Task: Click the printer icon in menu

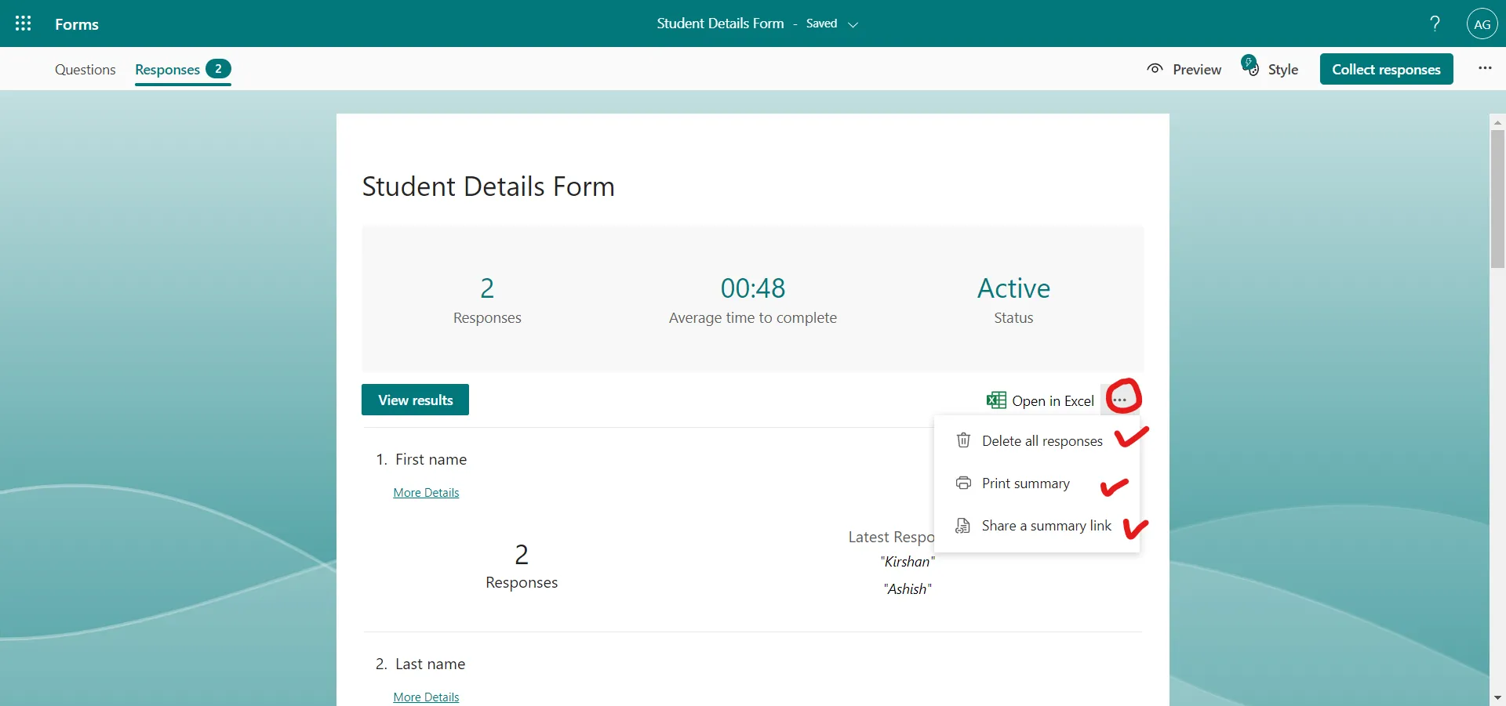Action: (963, 483)
